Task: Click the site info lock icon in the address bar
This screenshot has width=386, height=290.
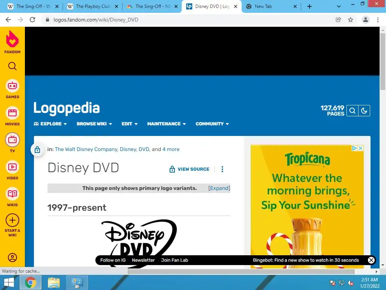Action: [47, 20]
